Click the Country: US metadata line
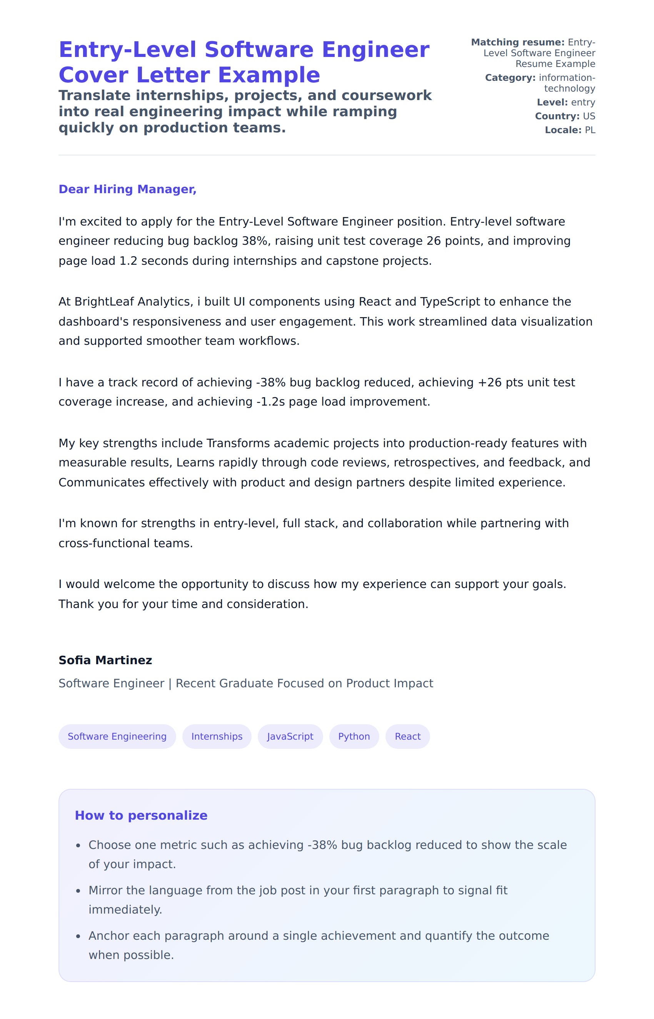The image size is (654, 1019). click(565, 116)
